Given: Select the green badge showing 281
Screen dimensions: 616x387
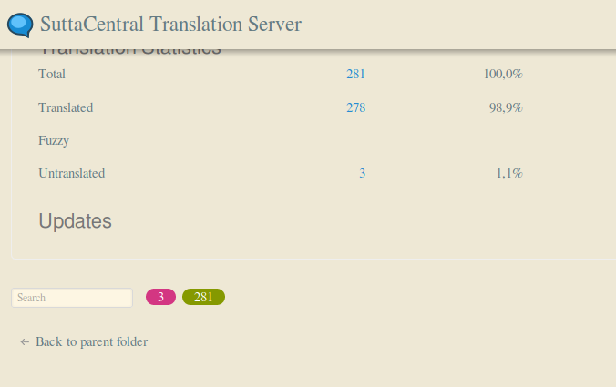Looking at the screenshot, I should [203, 297].
